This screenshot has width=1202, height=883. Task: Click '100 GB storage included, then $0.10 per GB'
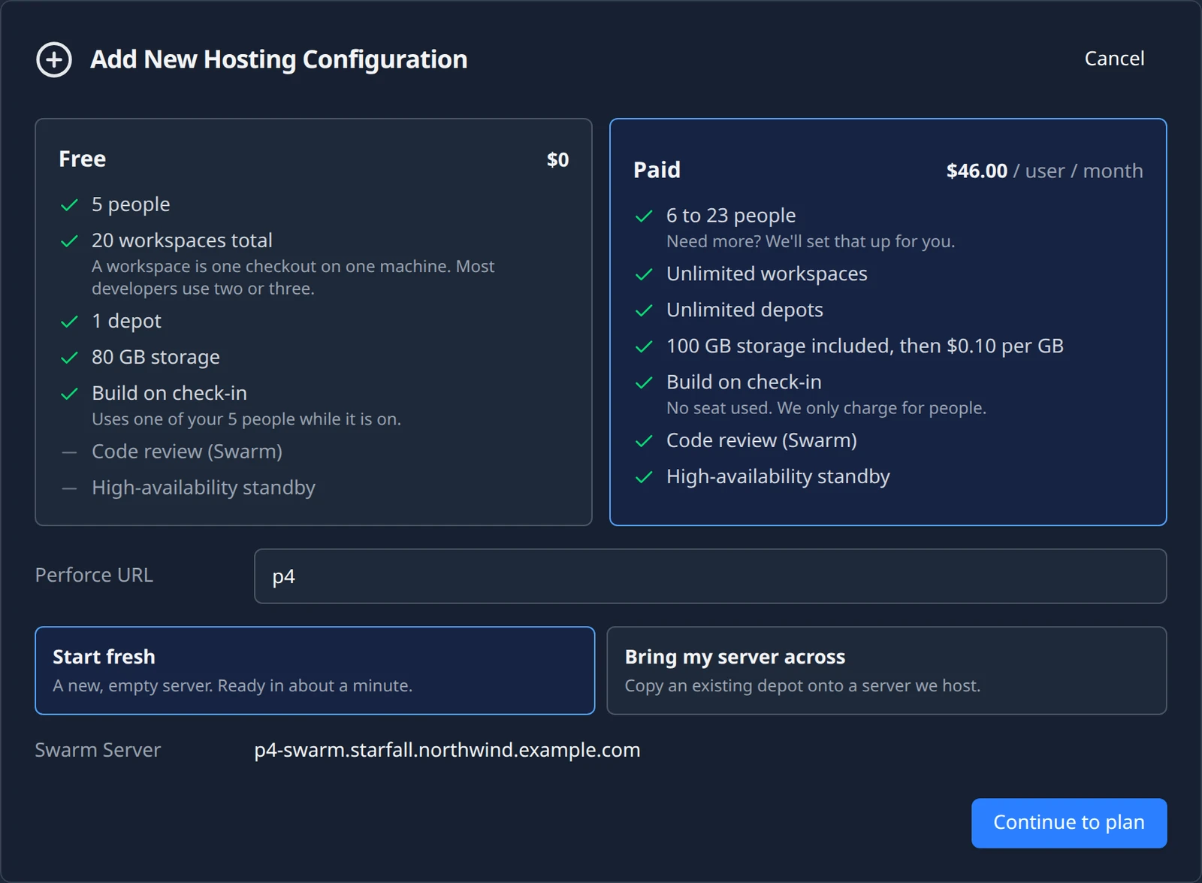tap(865, 346)
